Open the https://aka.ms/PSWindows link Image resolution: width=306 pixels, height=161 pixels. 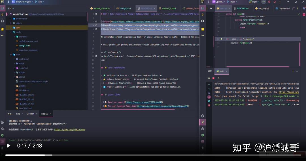69,129
